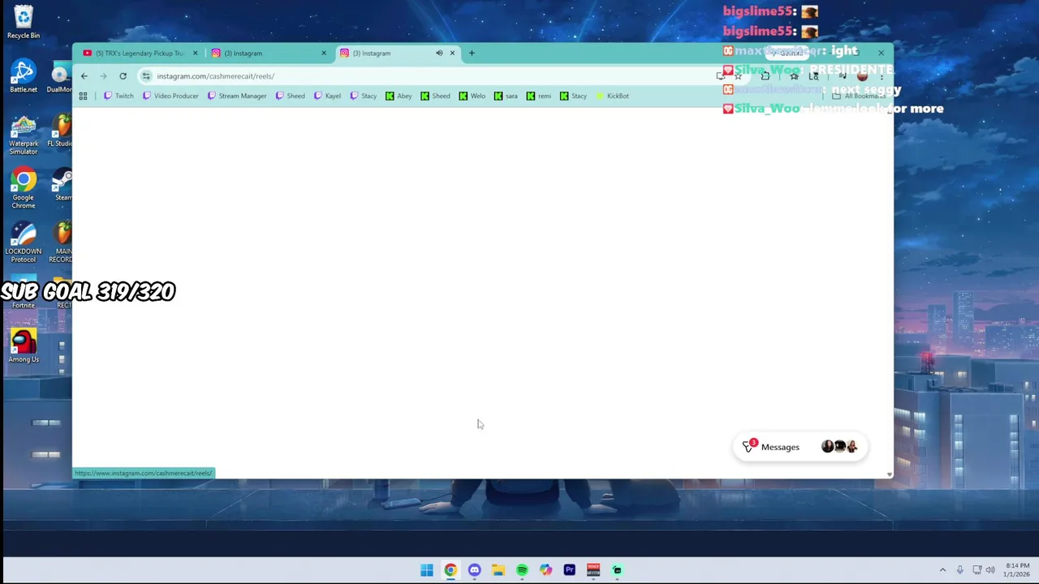Screen dimensions: 1039x584
Task: Open Instagram Messages floating button
Action: tap(800, 447)
